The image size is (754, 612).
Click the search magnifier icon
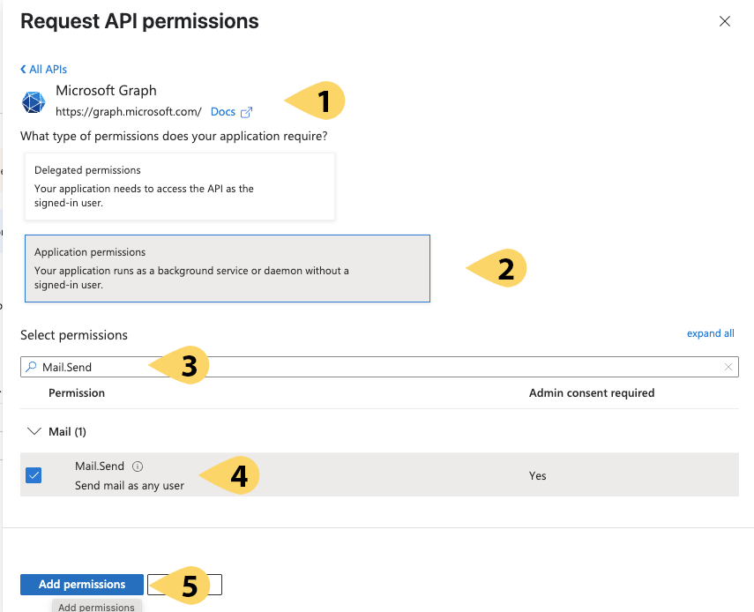click(x=31, y=367)
